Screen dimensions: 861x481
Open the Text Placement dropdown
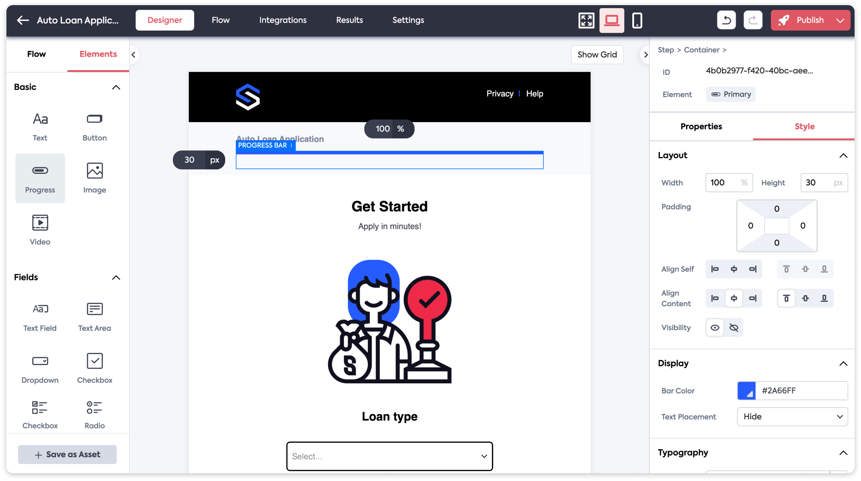(x=792, y=416)
